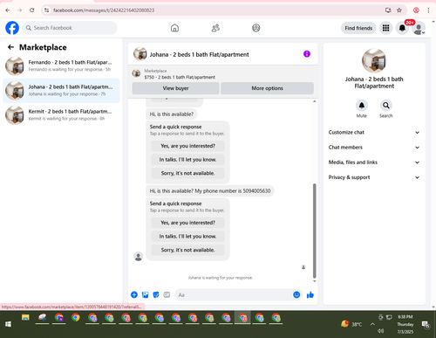This screenshot has height=338, width=436.
Task: Open site information icon in address bar
Action: click(x=46, y=10)
